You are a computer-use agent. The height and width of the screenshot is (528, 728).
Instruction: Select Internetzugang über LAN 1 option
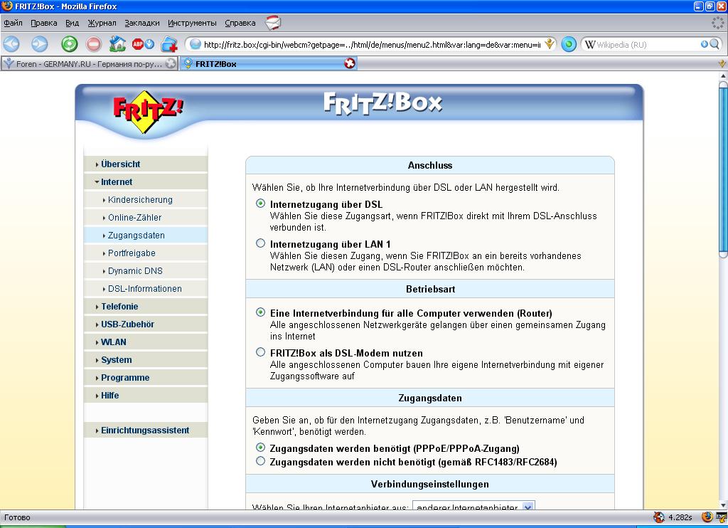(x=260, y=243)
